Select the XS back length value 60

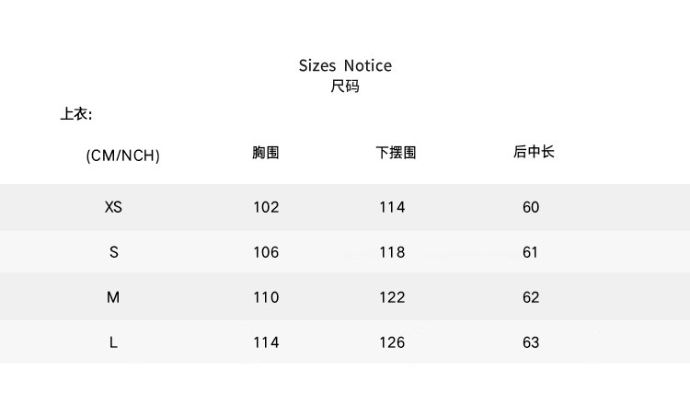click(x=531, y=207)
